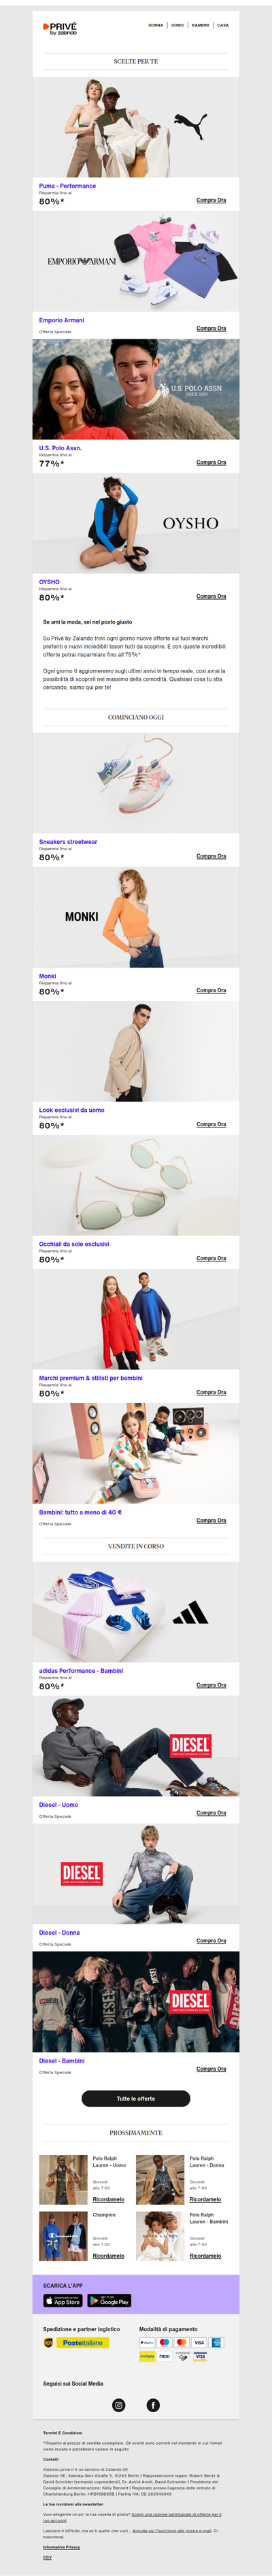Tap the Google Play download badge
The height and width of the screenshot is (2576, 272).
(109, 2300)
